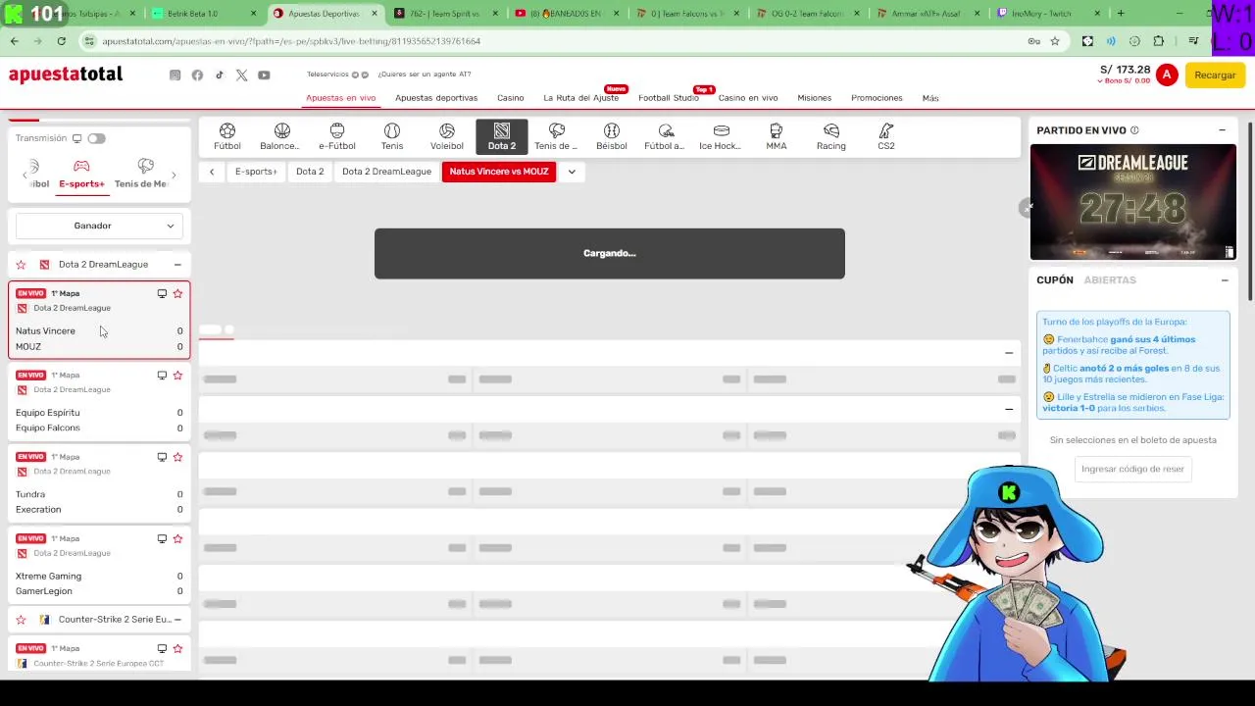The image size is (1255, 706).
Task: Open Apuestas en vivo tab
Action: coord(340,98)
